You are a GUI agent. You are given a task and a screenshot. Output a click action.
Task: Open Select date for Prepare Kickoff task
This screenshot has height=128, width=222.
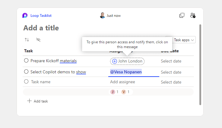pos(171,61)
